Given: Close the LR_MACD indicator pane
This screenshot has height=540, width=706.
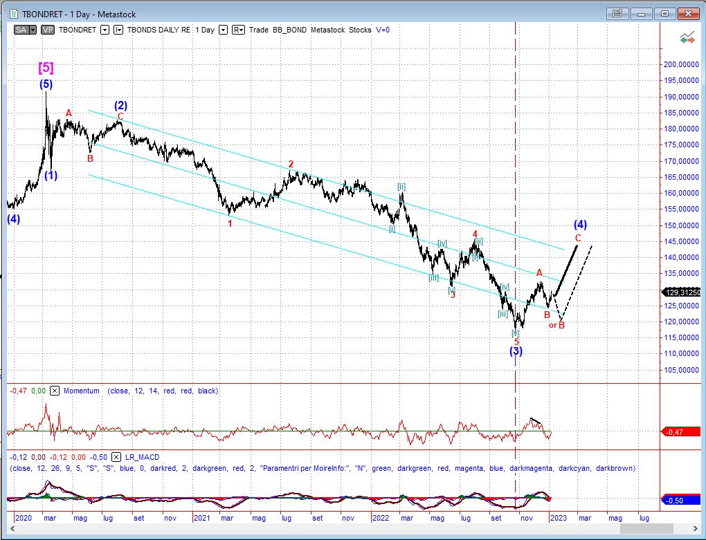Looking at the screenshot, I should pyautogui.click(x=116, y=457).
